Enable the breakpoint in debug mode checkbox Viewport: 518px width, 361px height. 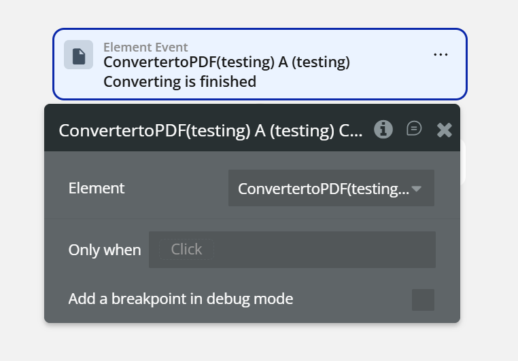click(423, 299)
